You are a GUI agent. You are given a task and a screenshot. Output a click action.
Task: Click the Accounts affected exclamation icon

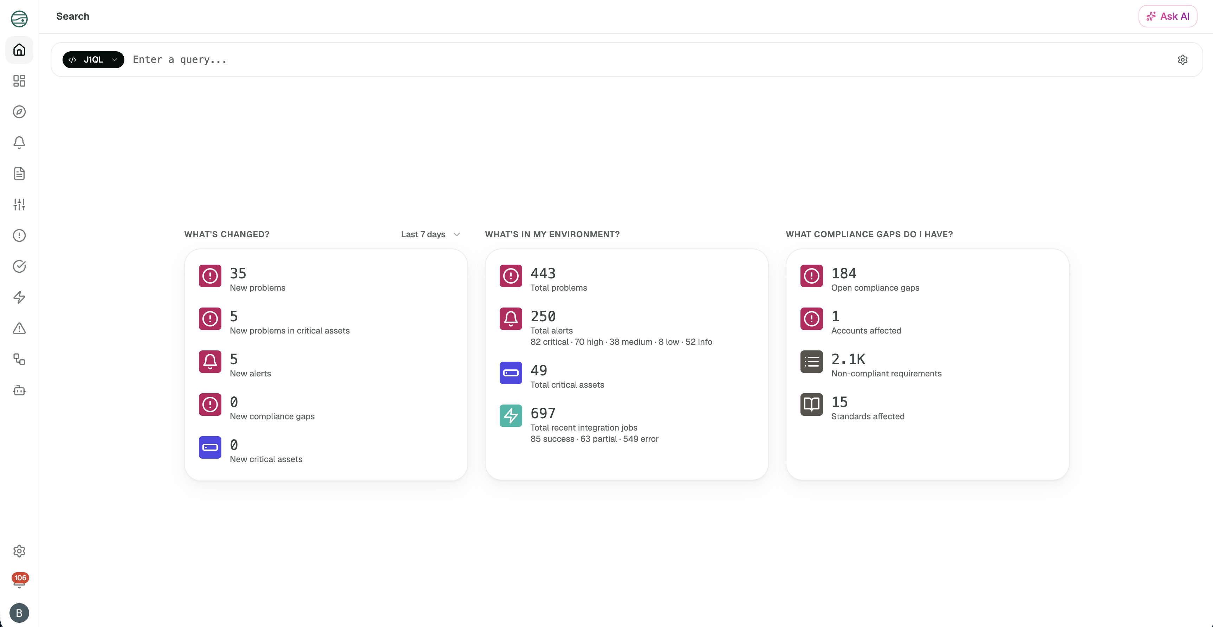coord(812,319)
